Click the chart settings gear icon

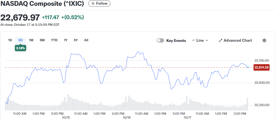[264, 41]
